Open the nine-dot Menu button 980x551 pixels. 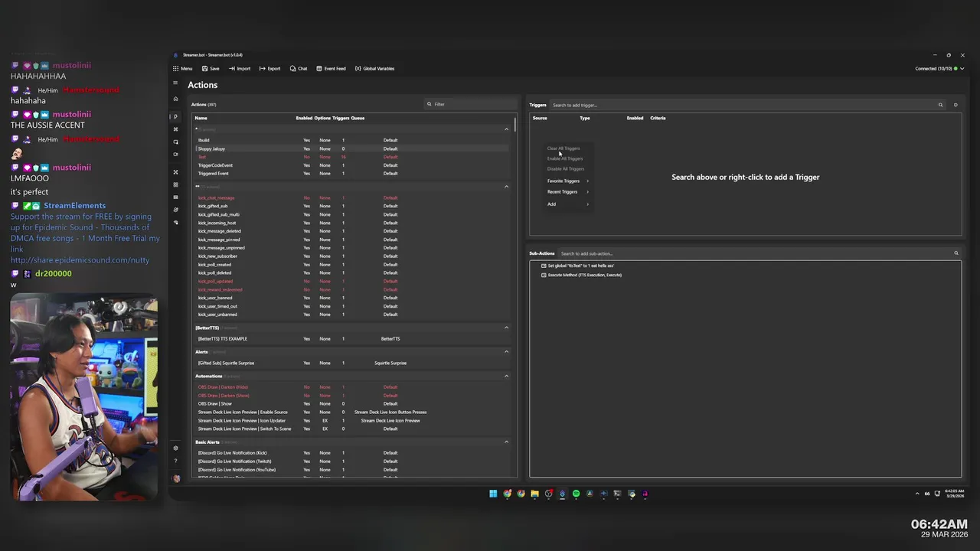tap(182, 69)
